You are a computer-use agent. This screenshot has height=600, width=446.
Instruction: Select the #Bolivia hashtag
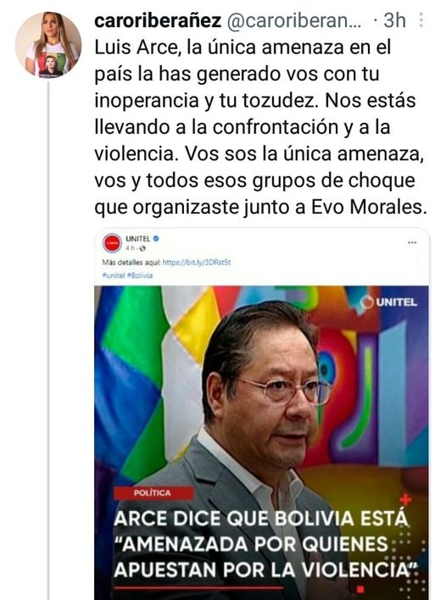[140, 275]
